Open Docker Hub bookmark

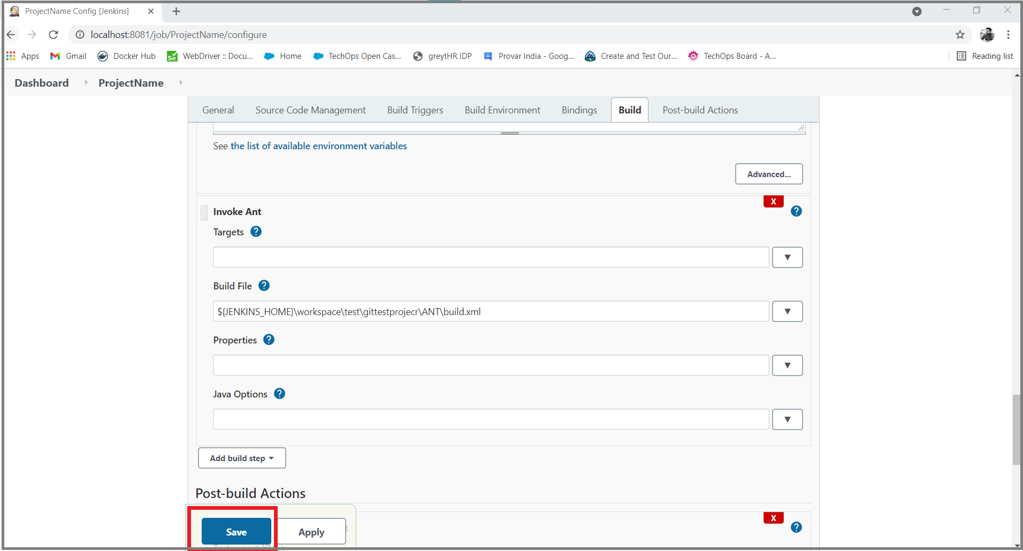pos(126,56)
